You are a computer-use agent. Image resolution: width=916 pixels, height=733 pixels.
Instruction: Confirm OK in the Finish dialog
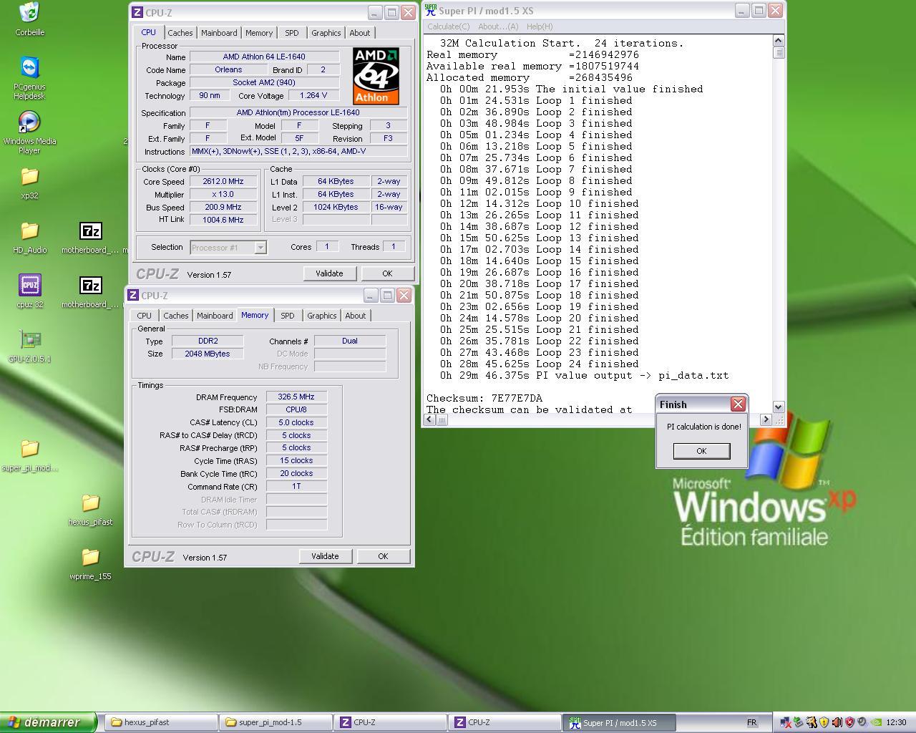coord(701,451)
